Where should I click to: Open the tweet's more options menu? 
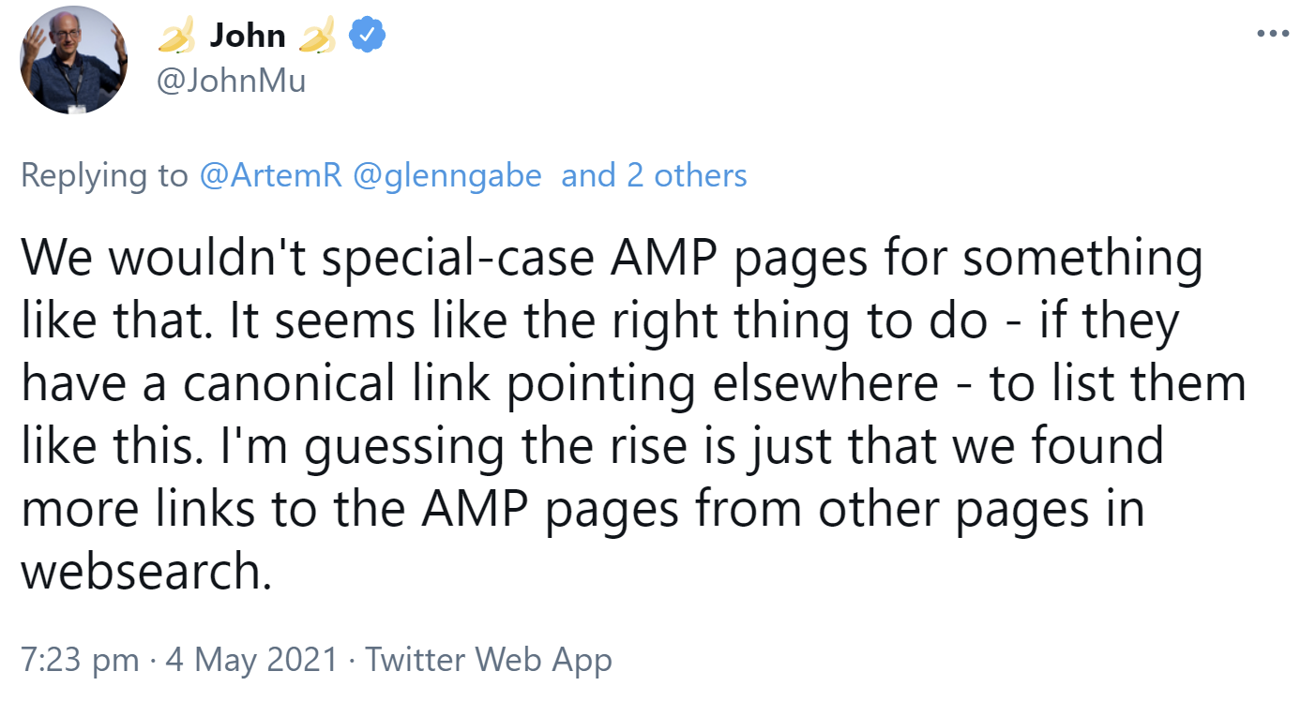coord(1272,33)
